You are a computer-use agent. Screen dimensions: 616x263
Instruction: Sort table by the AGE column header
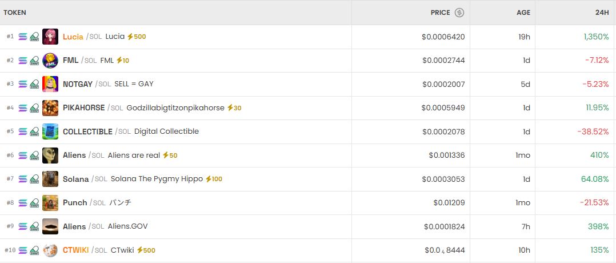[x=523, y=13]
